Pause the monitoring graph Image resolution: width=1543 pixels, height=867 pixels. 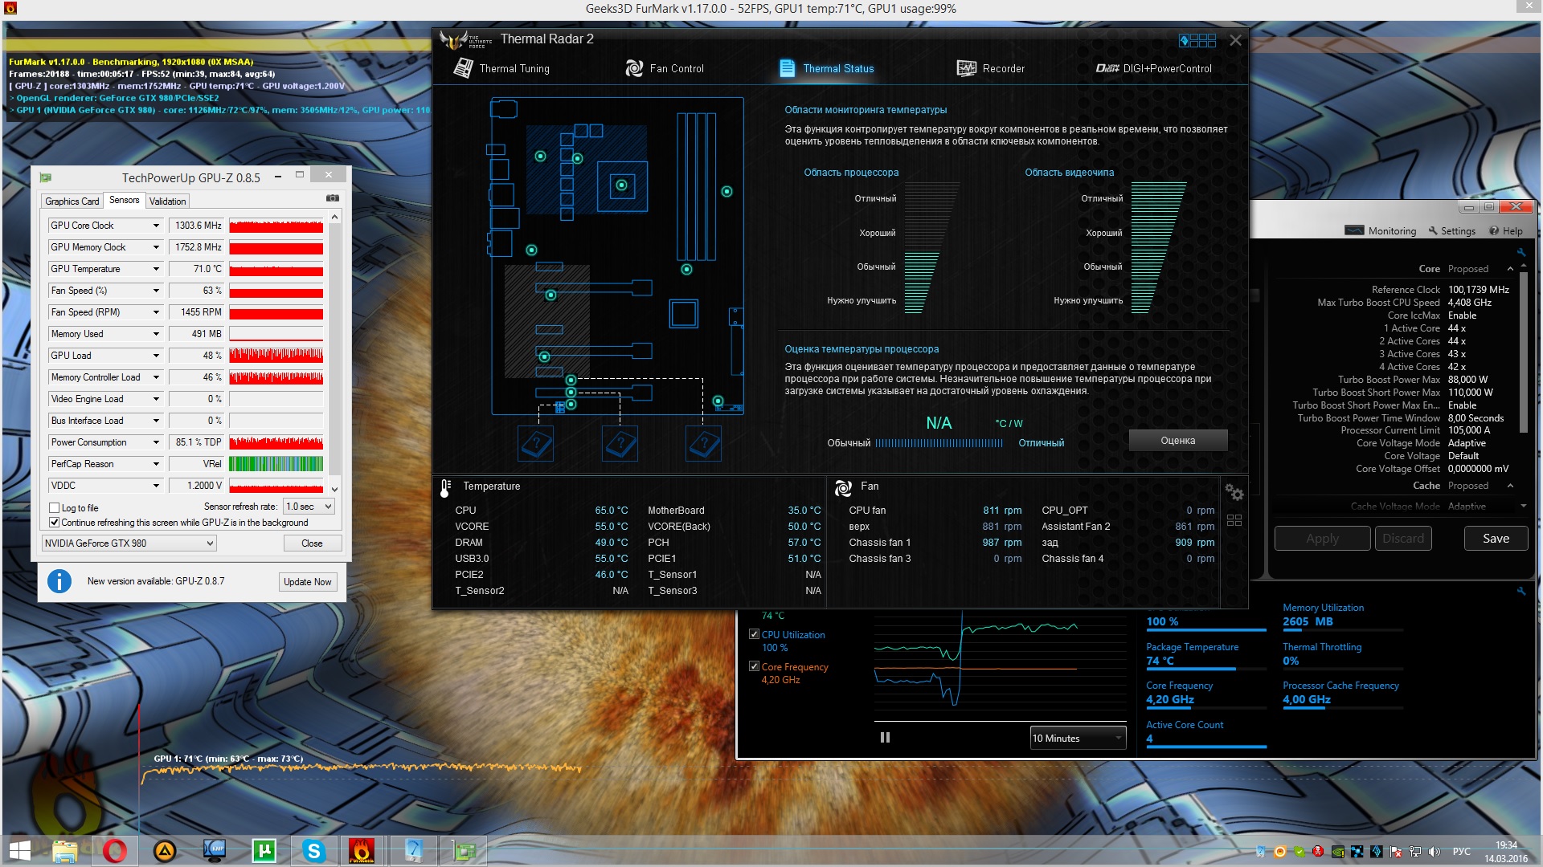click(x=885, y=738)
